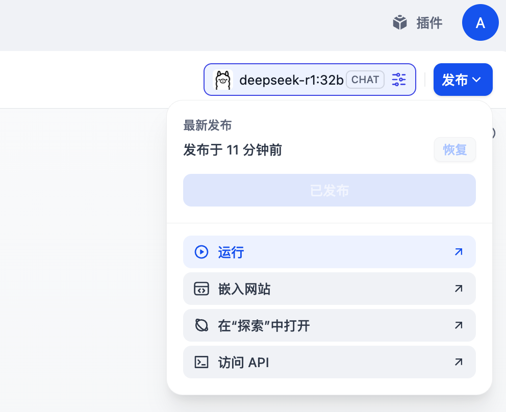The width and height of the screenshot is (506, 412).
Task: Open the user avatar A menu
Action: pos(480,22)
